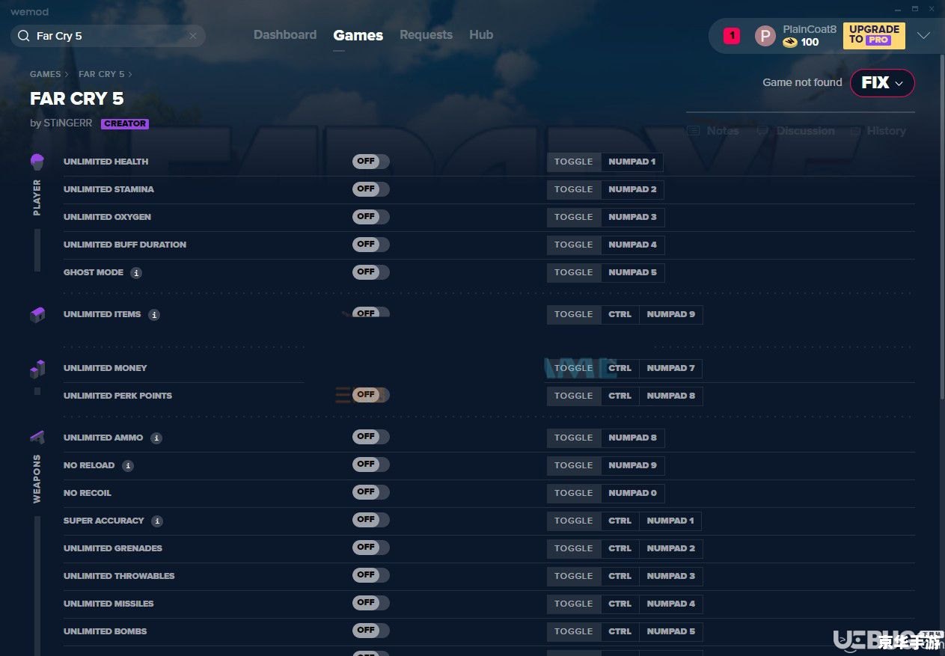Enable No Recoil switch

point(371,492)
